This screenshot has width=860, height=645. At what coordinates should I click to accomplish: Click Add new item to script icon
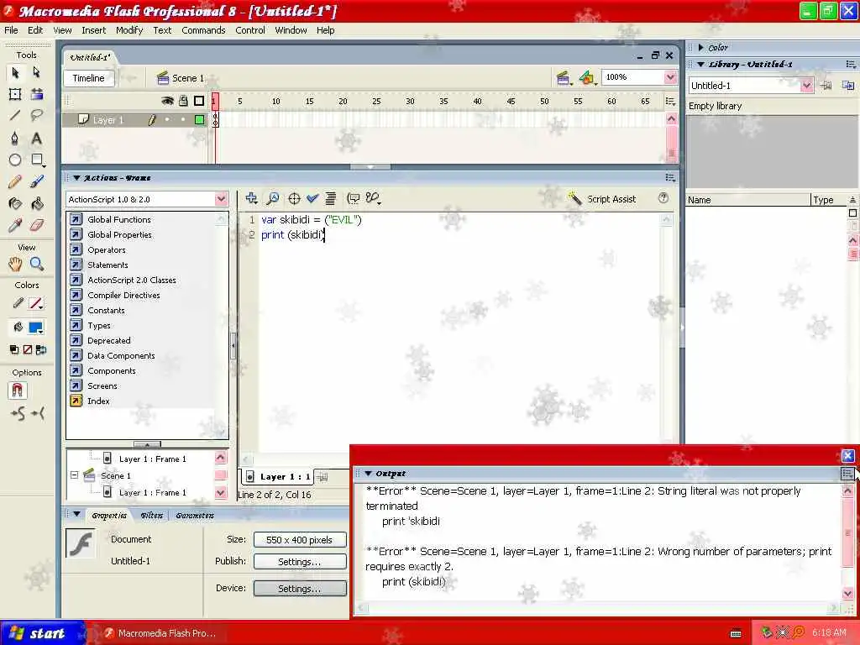coord(252,198)
